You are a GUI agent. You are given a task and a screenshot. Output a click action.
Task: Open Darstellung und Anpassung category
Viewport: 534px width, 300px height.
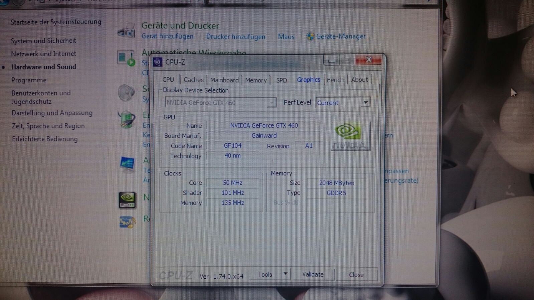(x=52, y=113)
